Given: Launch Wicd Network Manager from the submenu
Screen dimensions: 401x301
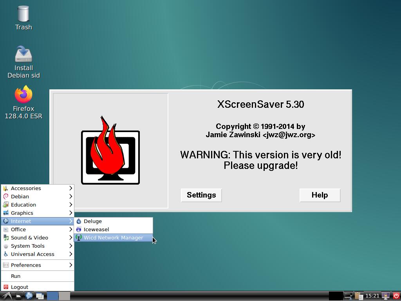Looking at the screenshot, I should pos(113,238).
